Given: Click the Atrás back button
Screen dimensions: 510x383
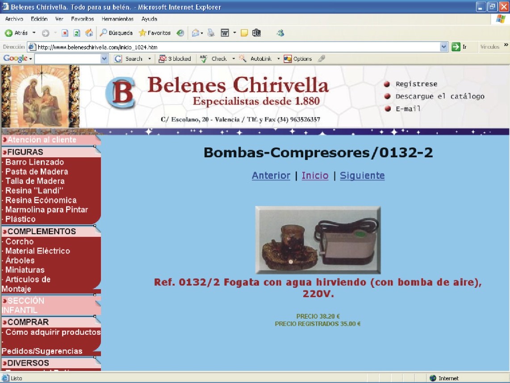Looking at the screenshot, I should point(16,33).
